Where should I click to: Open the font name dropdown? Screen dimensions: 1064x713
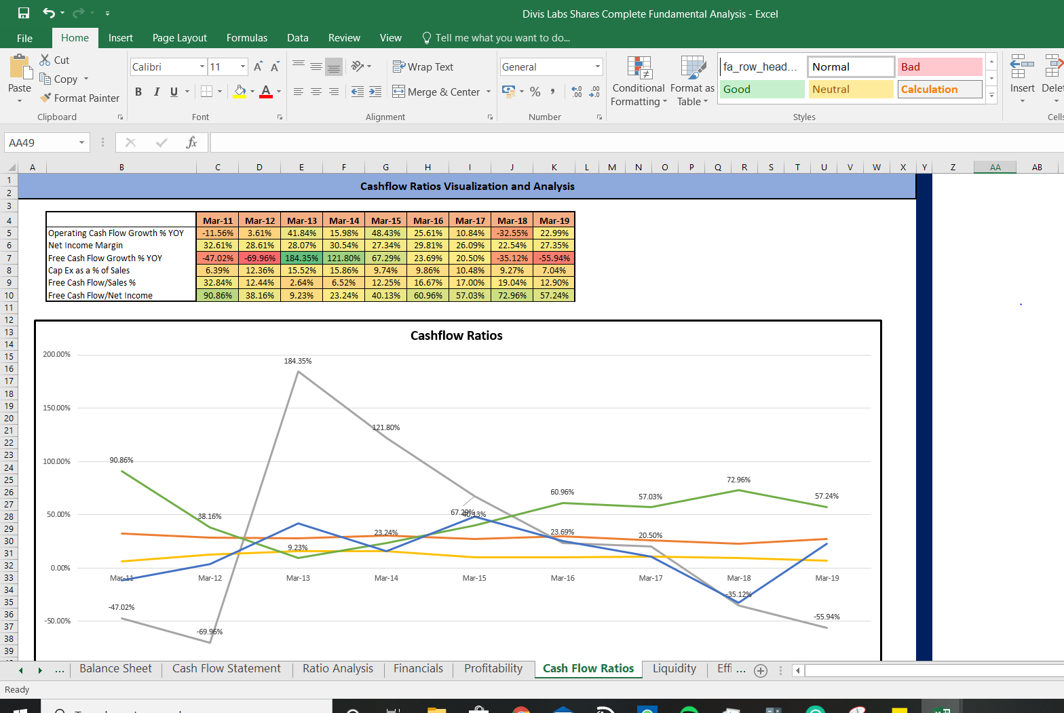click(202, 66)
